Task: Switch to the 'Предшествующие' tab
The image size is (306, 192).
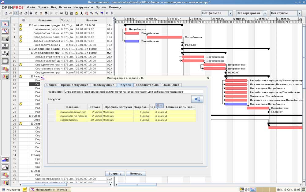Action: tap(75, 85)
